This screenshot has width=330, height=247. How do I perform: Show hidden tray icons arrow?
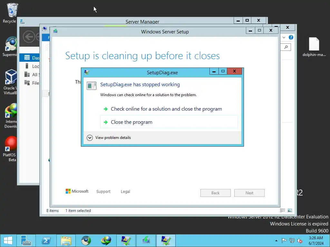point(276,241)
